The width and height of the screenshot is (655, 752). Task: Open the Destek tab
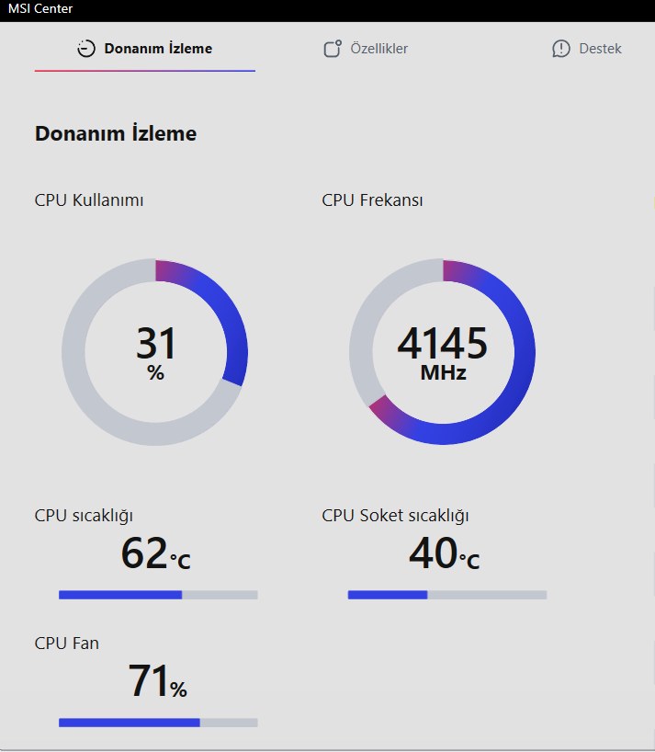click(587, 49)
